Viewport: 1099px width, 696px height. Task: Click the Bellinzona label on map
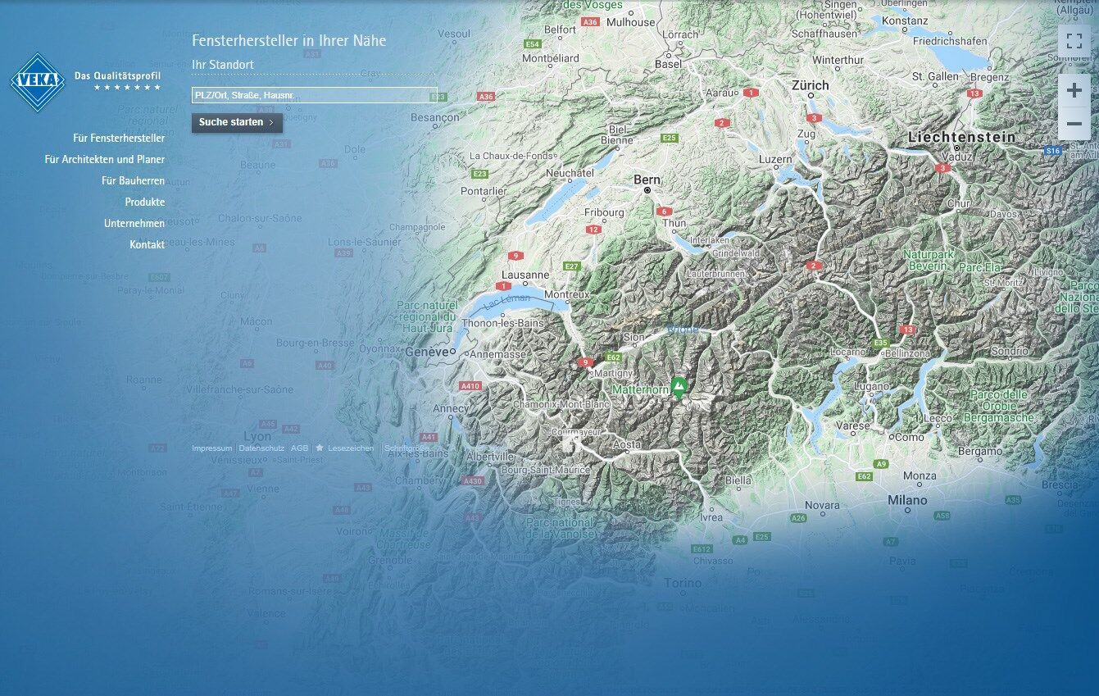coord(907,353)
